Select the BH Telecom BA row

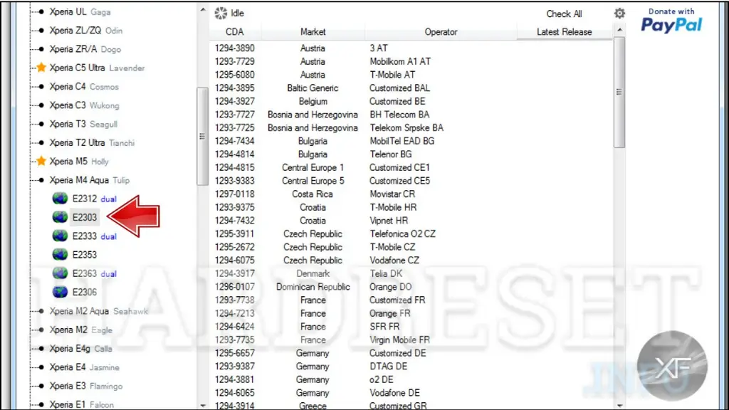pos(411,115)
